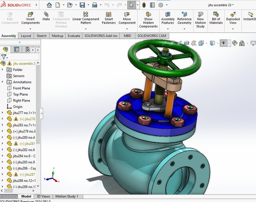Switch to 3D Views bottom tab

pos(43,196)
